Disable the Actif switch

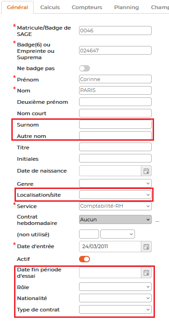[x=84, y=259]
